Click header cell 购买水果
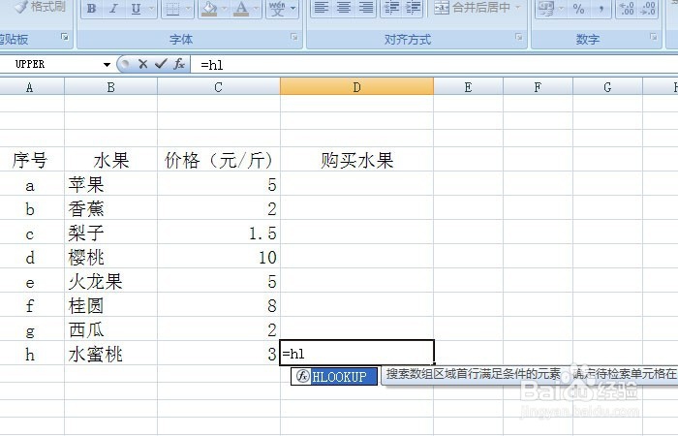The image size is (678, 436). coord(356,161)
